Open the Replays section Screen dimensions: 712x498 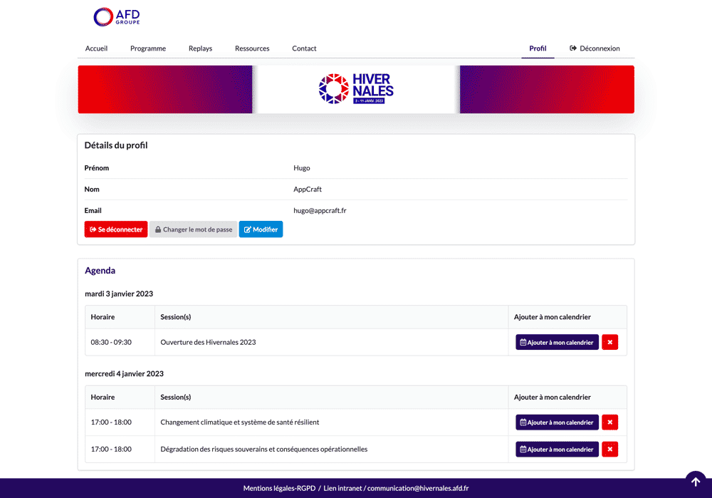200,48
